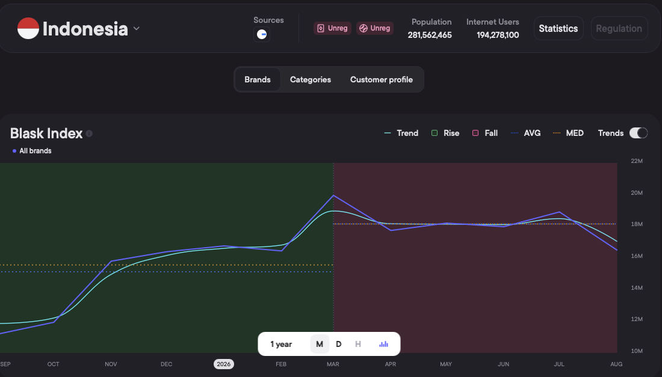662x377 pixels.
Task: Select monthly M granularity
Action: tap(320, 344)
